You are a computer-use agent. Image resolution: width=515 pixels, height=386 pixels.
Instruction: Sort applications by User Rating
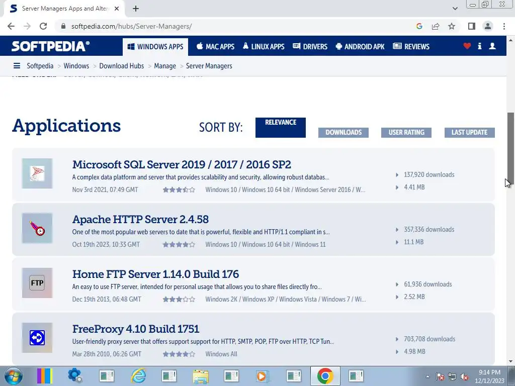point(406,132)
